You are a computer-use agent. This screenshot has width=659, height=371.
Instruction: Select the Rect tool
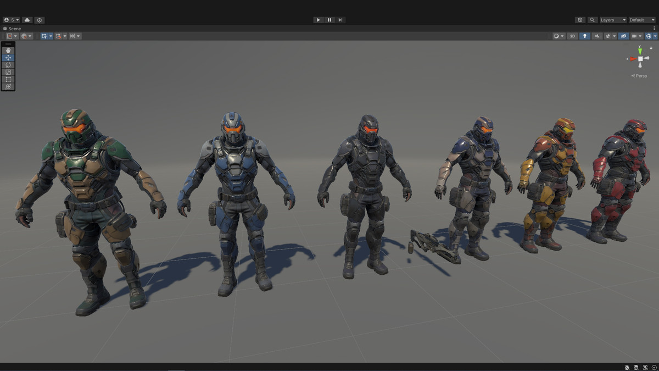tap(8, 79)
